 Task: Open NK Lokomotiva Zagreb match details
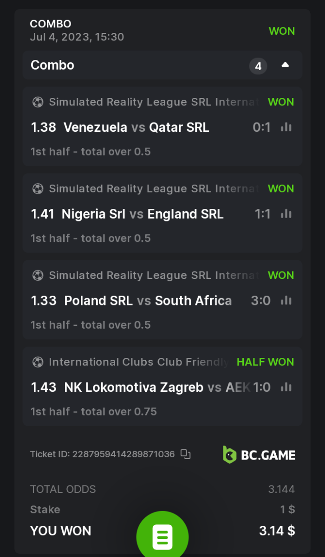click(x=134, y=387)
